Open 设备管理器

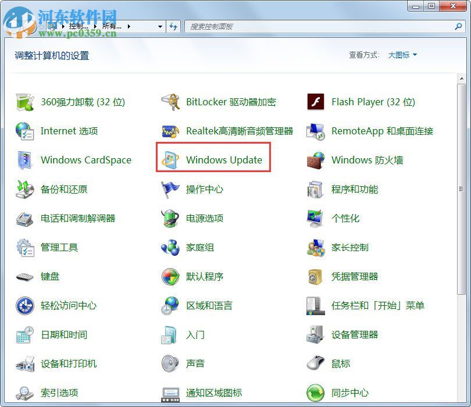coord(355,335)
